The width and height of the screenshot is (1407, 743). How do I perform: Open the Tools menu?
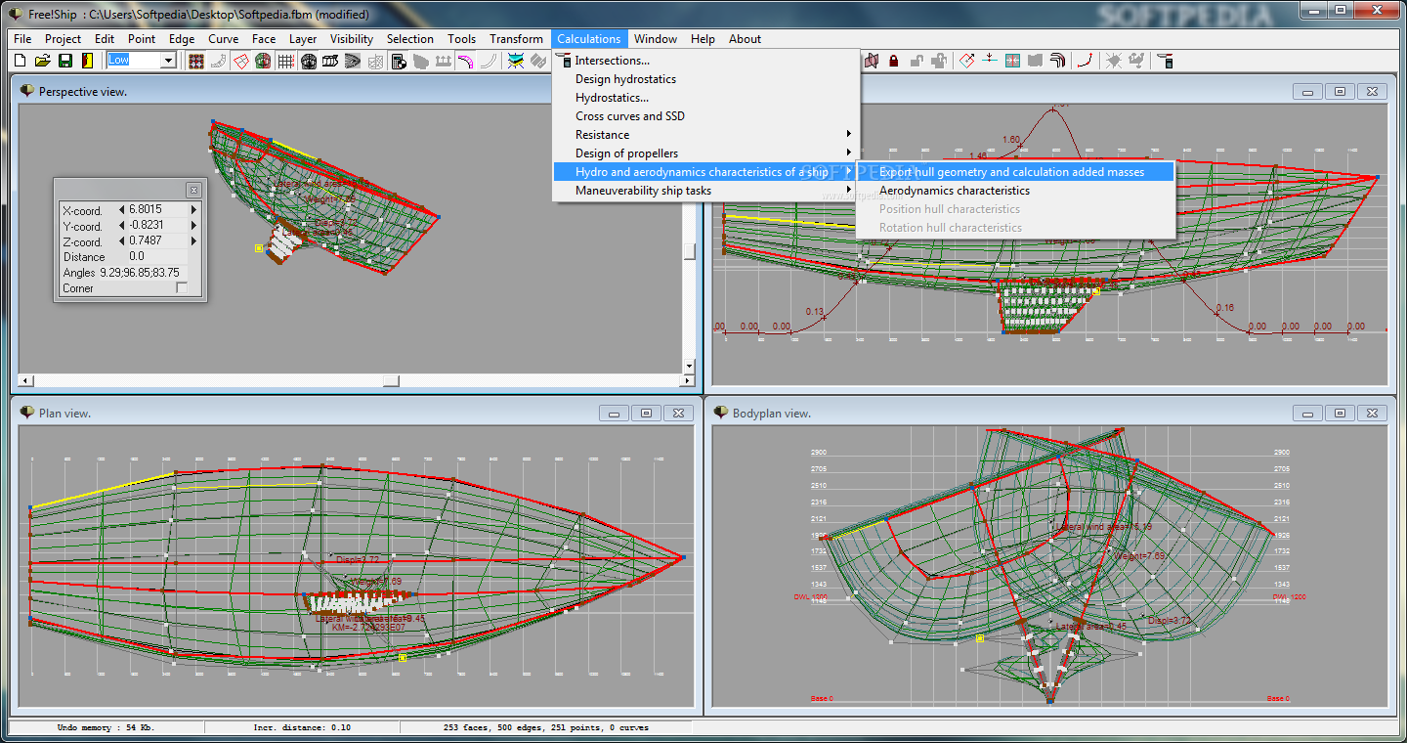tap(462, 39)
